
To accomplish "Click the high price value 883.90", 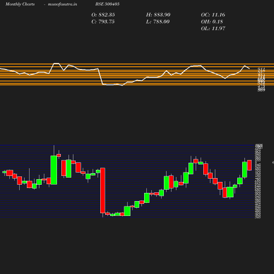I will (162, 15).
